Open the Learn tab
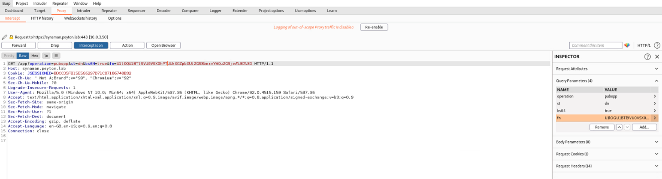The image size is (662, 179). tap(332, 11)
